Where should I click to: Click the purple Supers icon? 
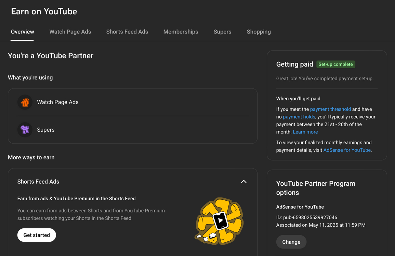click(25, 130)
